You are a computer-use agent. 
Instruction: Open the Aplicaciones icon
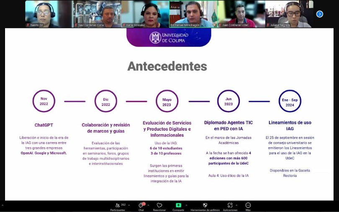click(x=230, y=205)
